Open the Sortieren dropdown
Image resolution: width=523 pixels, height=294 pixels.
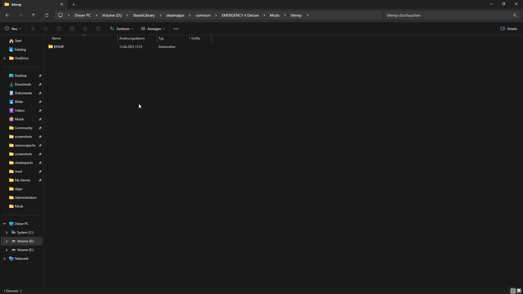tap(122, 29)
